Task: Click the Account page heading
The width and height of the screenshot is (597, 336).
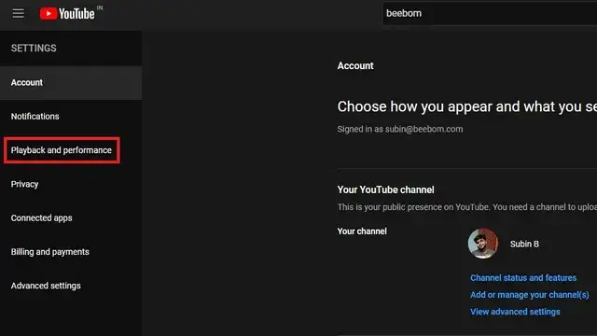Action: 355,66
